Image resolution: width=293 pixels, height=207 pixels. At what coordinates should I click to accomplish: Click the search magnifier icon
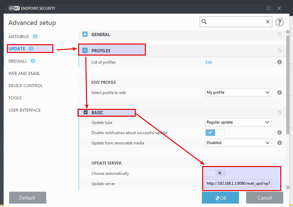coord(204,22)
